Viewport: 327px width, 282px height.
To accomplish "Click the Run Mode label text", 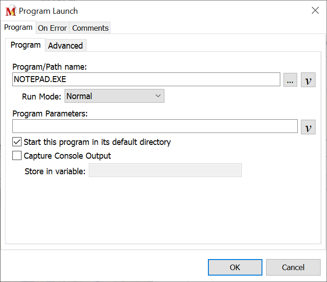I will 41,96.
